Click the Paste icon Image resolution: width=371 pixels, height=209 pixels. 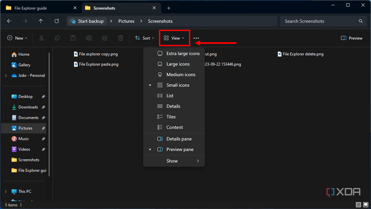click(73, 38)
